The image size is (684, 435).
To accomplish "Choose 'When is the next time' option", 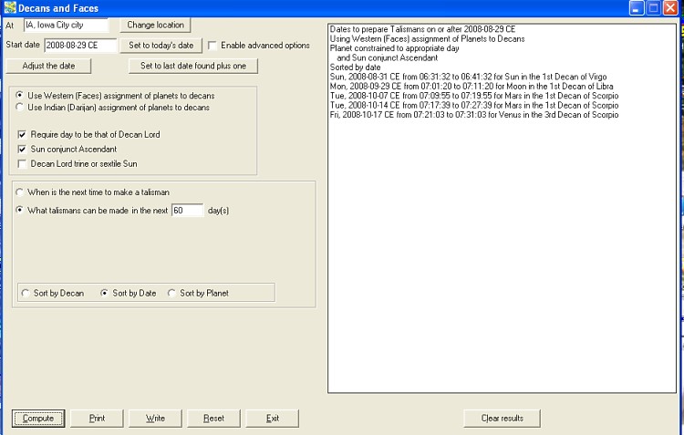I will (x=21, y=192).
